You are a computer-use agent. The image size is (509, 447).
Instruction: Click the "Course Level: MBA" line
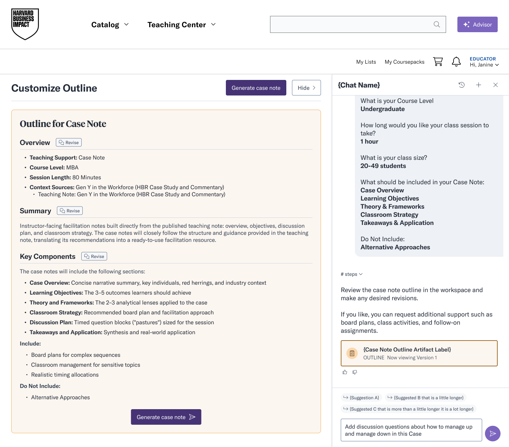[54, 168]
